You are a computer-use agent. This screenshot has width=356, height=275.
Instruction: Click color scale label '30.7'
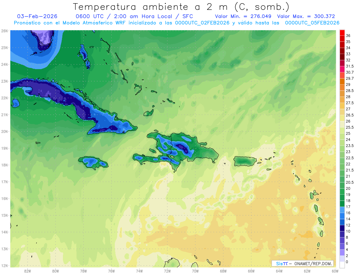point(350,72)
